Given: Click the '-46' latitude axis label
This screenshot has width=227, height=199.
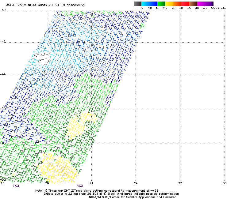Looking at the screenshot, I should point(3,108).
